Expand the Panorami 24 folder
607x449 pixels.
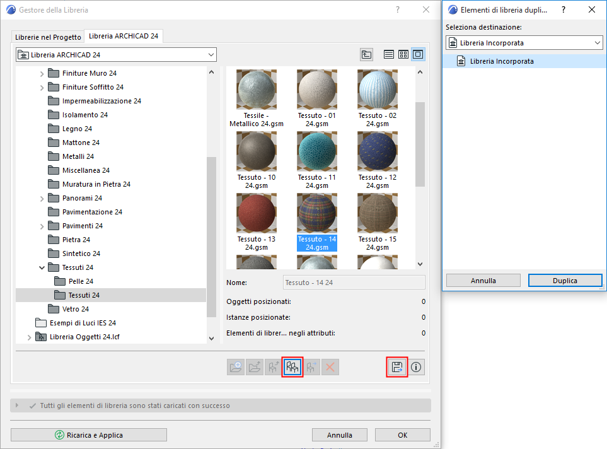(42, 199)
